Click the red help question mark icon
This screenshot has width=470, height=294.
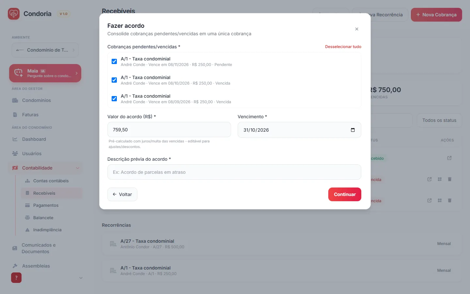pyautogui.click(x=16, y=278)
